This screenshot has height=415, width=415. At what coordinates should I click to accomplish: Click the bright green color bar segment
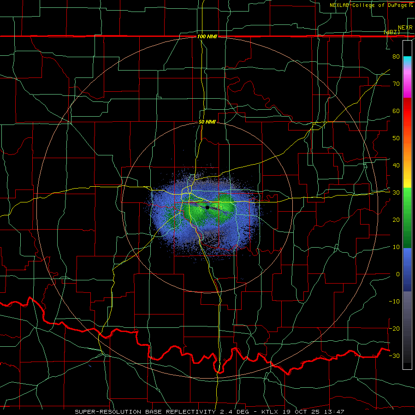point(407,197)
